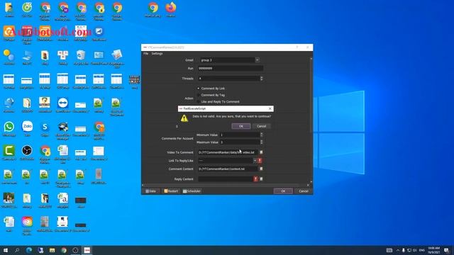The width and height of the screenshot is (454, 255).
Task: Confirm the FastExecuteScript warning with OK
Action: point(241,126)
